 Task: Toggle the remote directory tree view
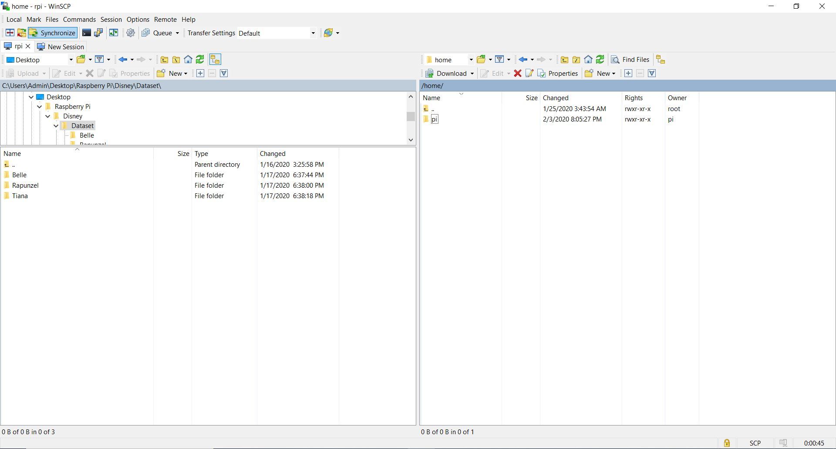click(661, 60)
